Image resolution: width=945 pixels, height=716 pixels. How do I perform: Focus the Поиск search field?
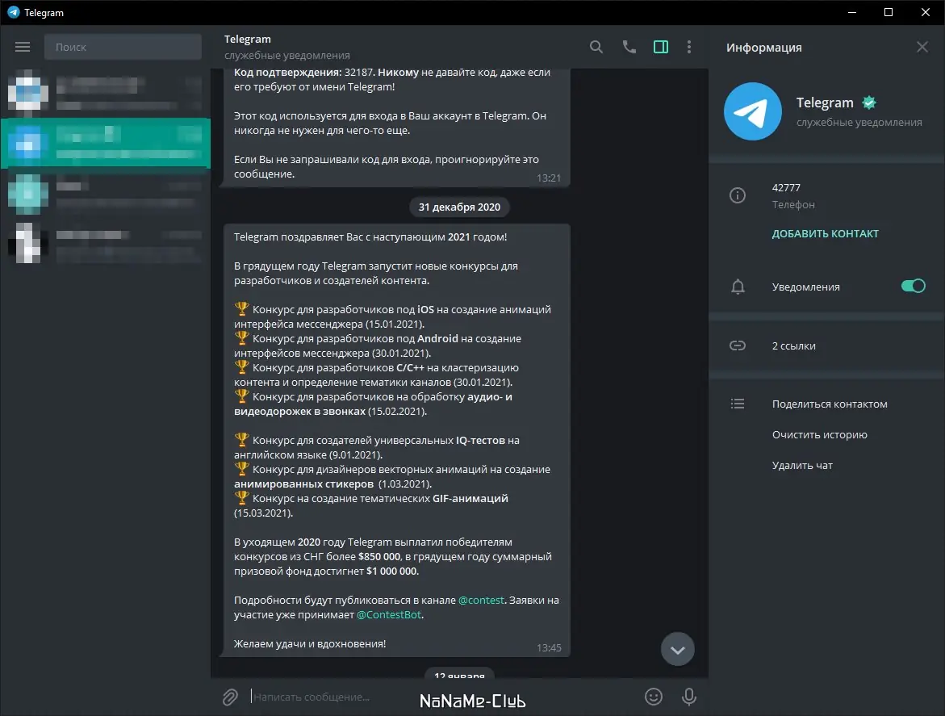(x=123, y=47)
